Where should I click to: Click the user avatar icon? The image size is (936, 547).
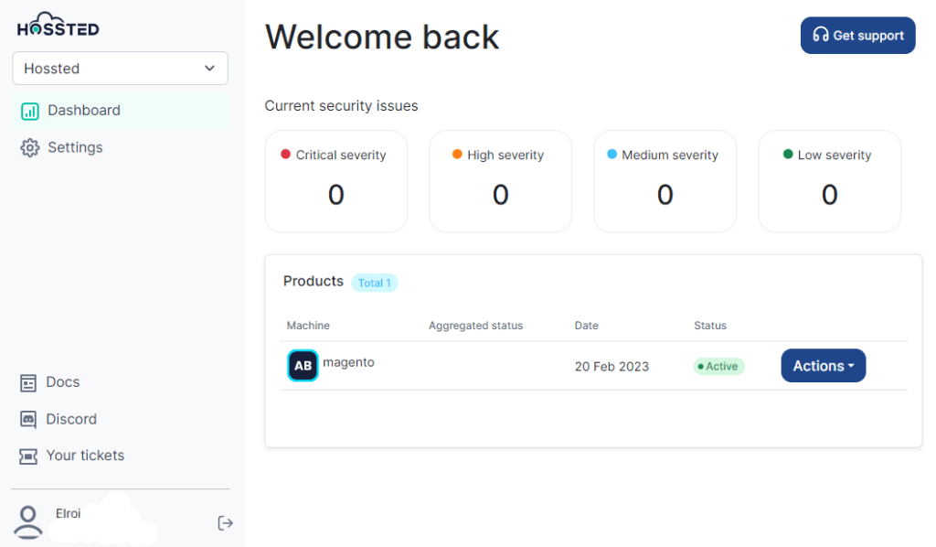(29, 521)
